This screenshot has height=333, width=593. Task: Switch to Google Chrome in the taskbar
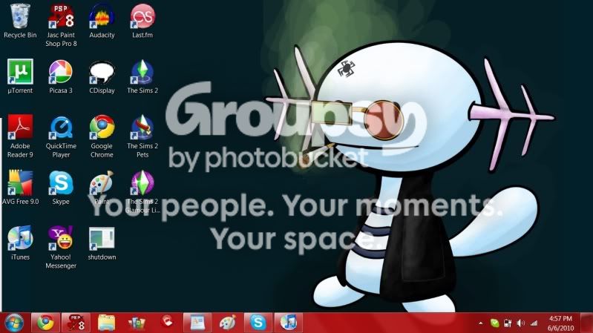coord(45,323)
